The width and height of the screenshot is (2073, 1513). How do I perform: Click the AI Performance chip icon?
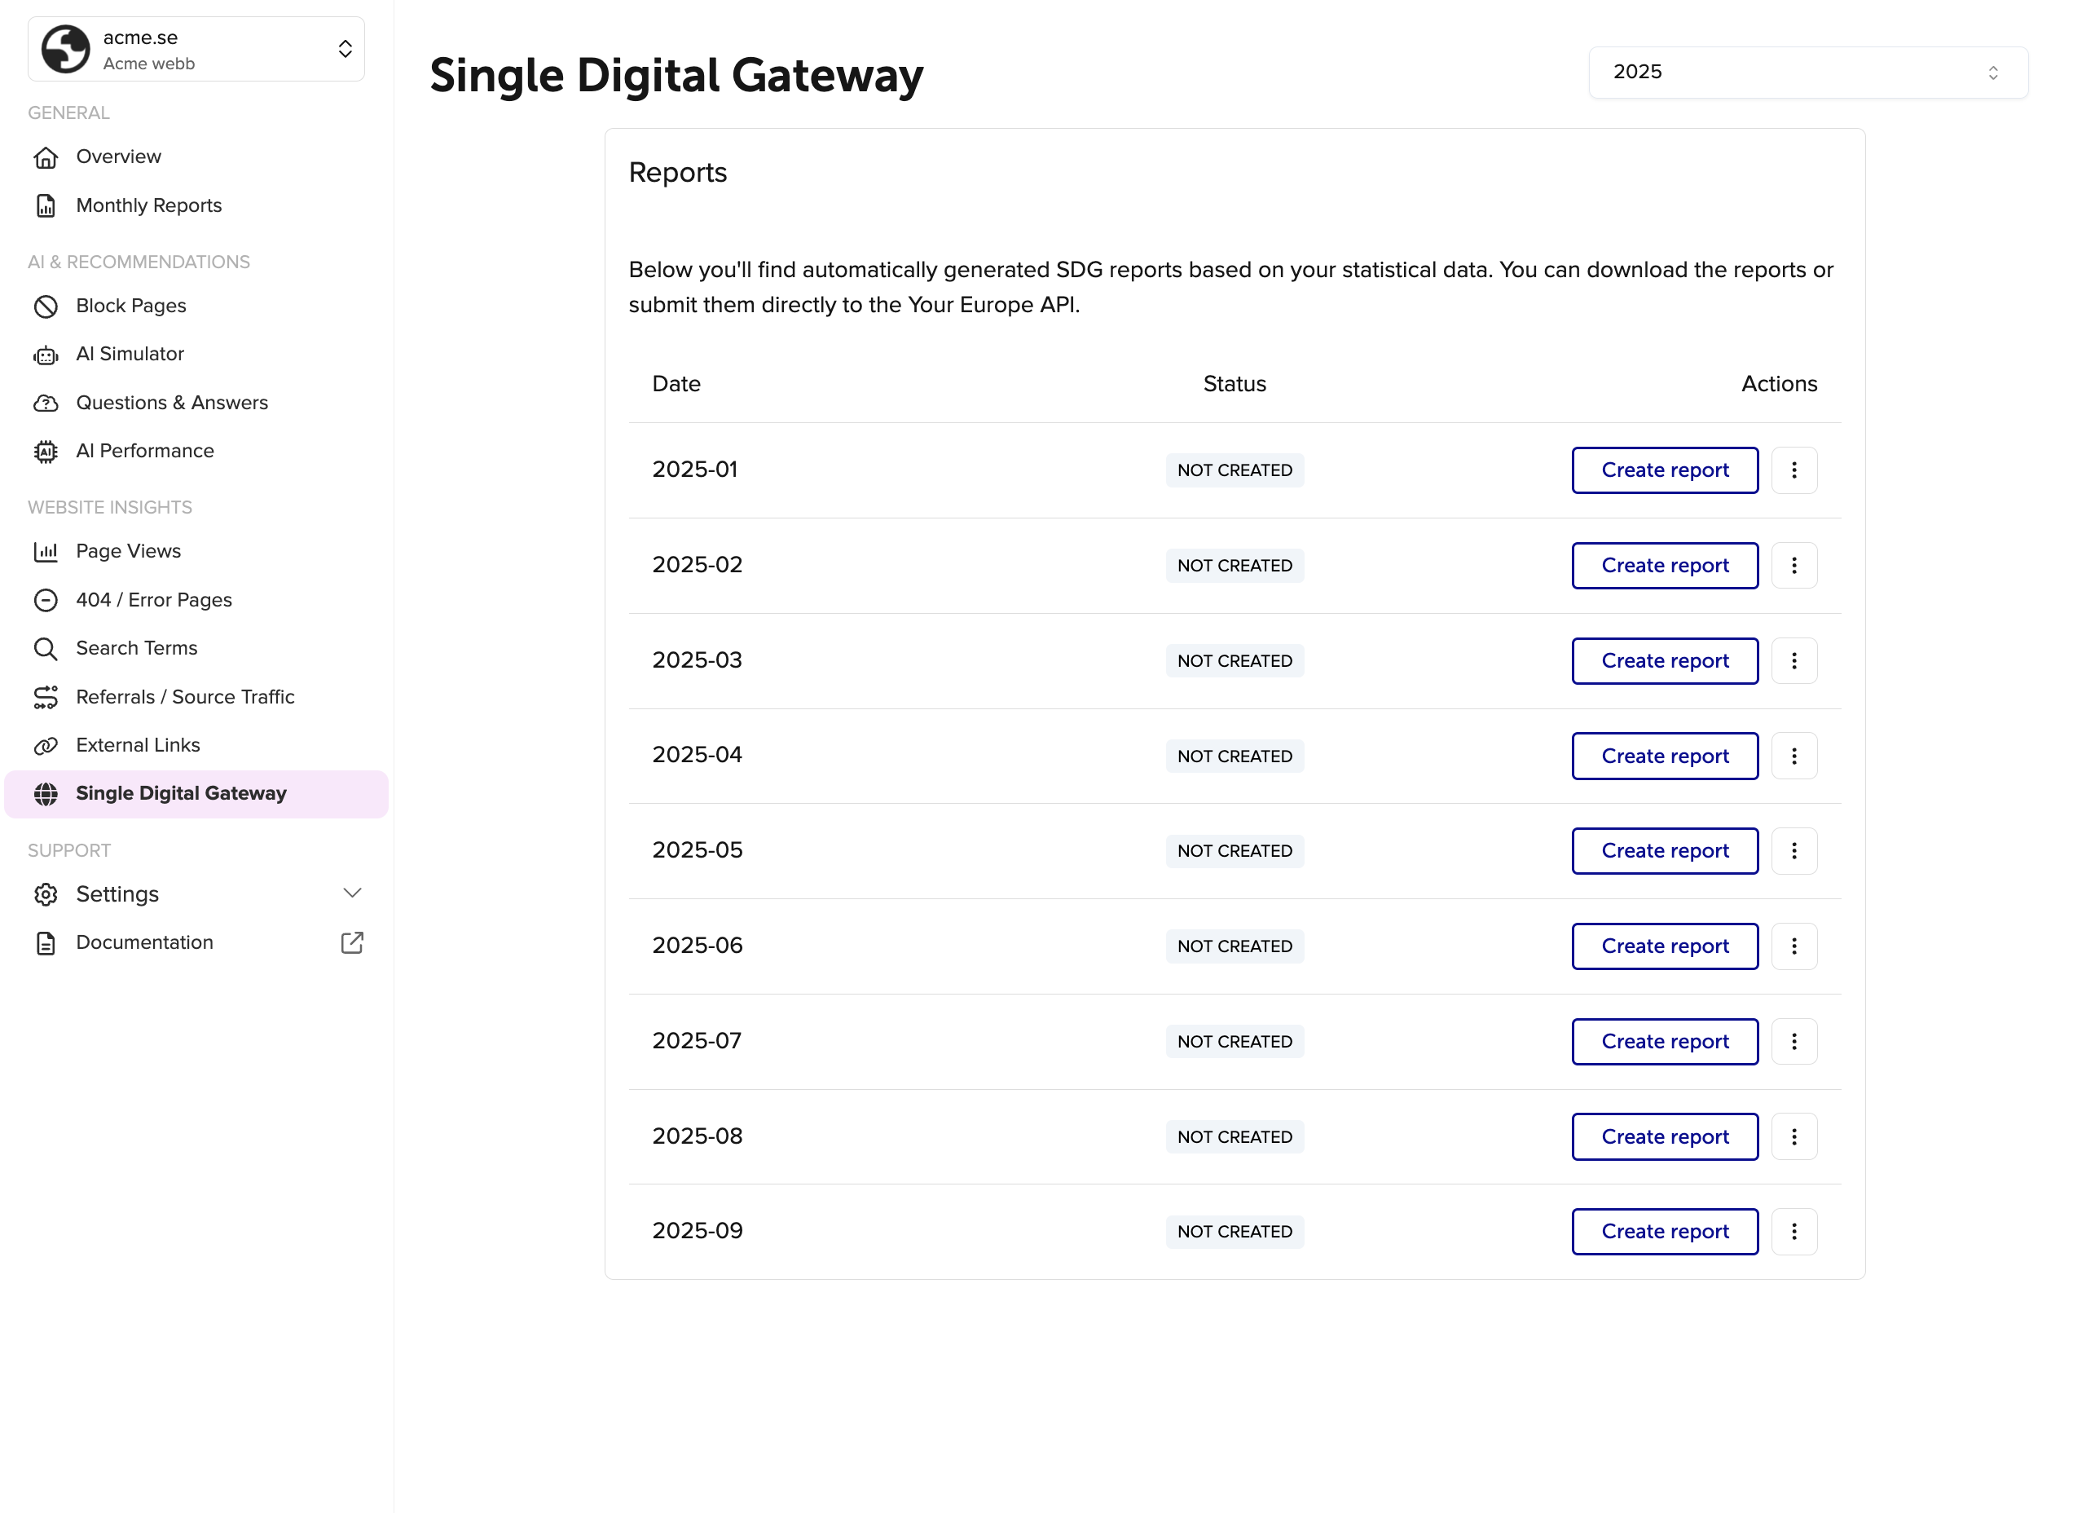pos(46,452)
